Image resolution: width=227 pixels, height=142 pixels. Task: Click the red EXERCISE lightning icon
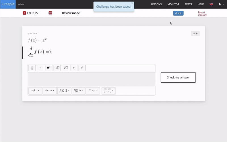[24, 13]
